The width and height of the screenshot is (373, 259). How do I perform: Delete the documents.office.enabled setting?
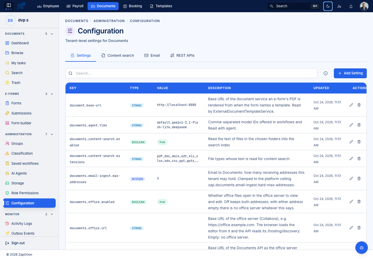[359, 202]
